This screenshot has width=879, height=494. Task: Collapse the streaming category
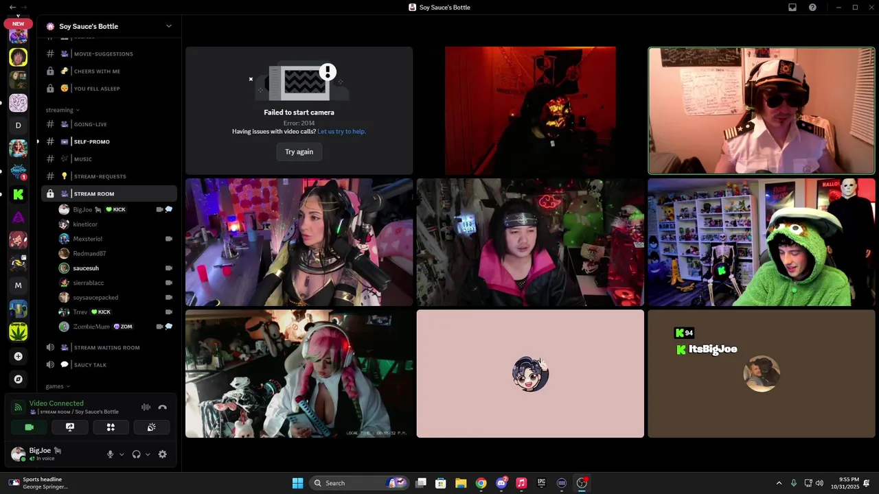[x=62, y=110]
